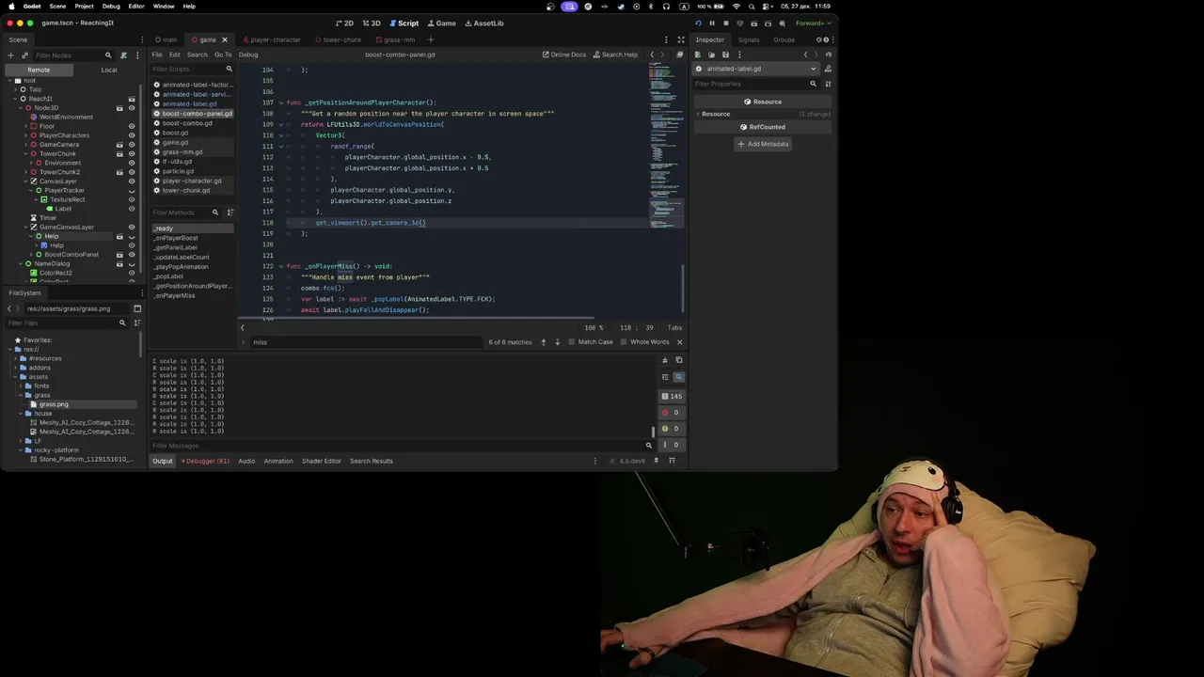The height and width of the screenshot is (677, 1204).
Task: Open the Game workspace view
Action: tap(441, 23)
